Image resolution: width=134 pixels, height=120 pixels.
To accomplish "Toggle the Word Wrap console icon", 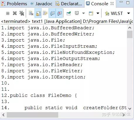I will [45, 13].
